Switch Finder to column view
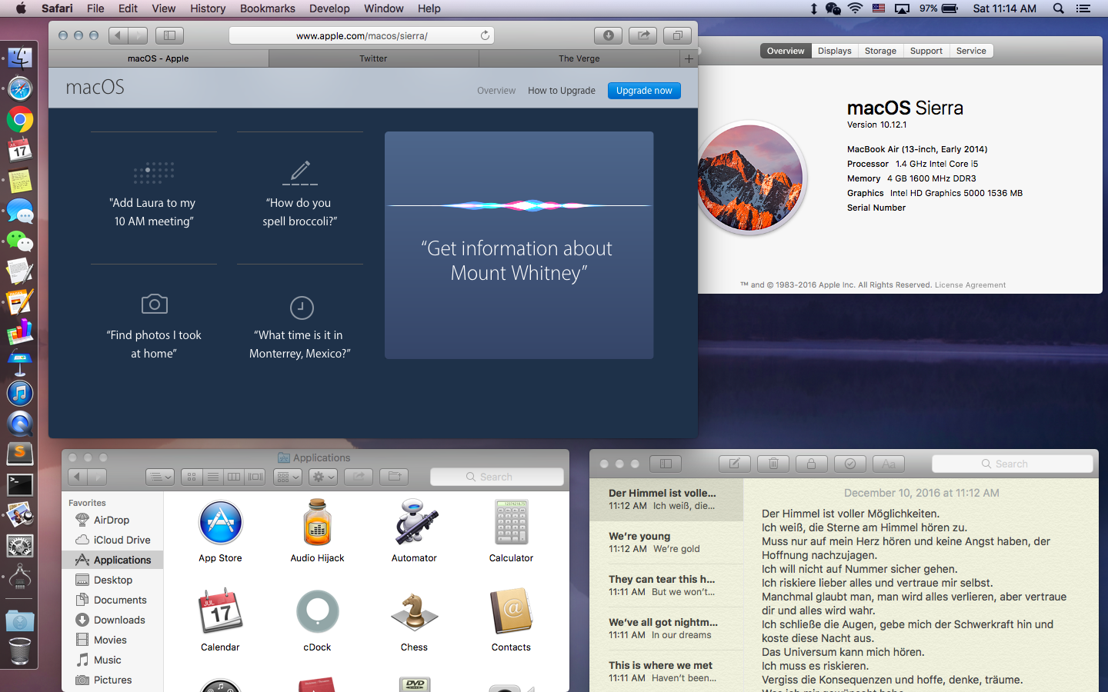Screen dimensions: 1108x692 [x=234, y=477]
